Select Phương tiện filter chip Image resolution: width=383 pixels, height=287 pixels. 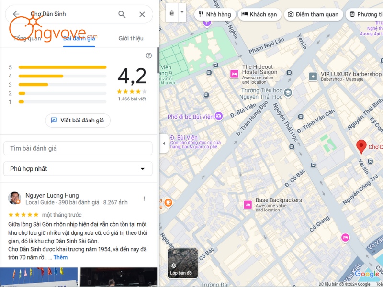click(x=365, y=14)
